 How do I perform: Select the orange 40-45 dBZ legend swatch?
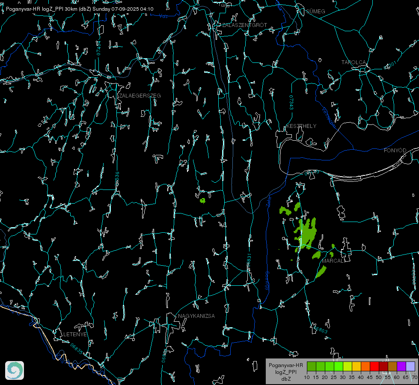(366, 366)
